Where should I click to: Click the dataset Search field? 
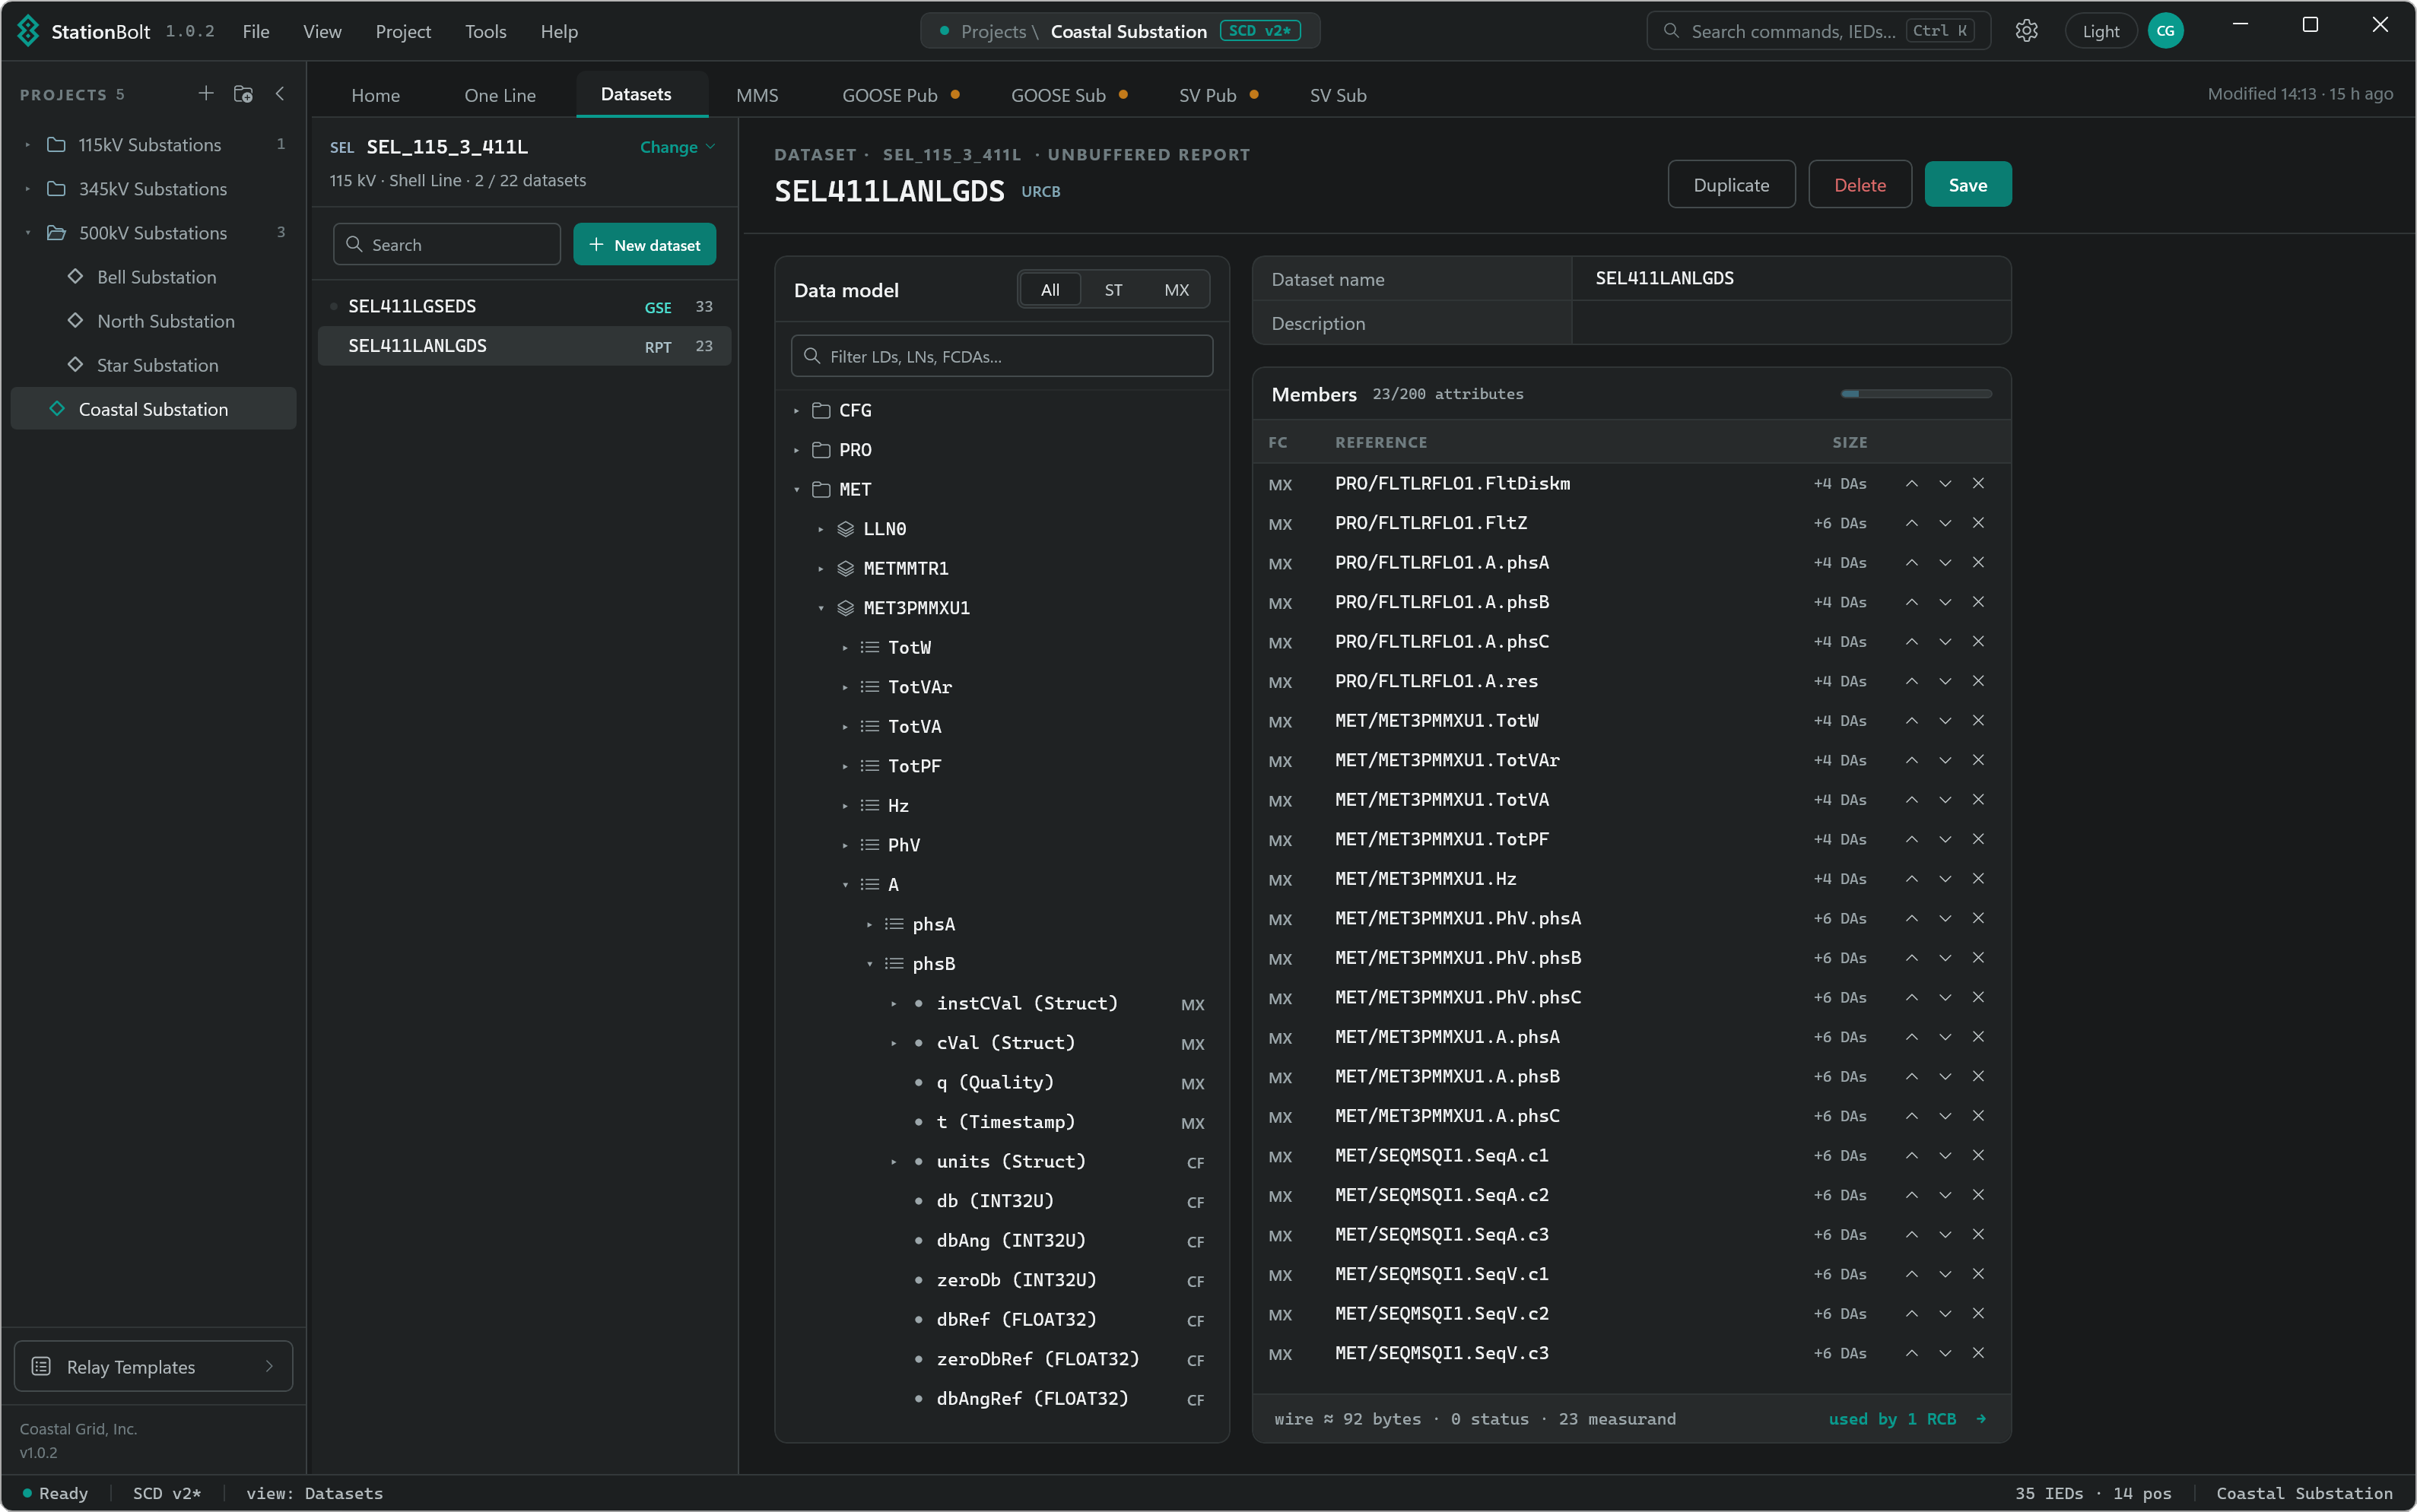click(x=446, y=244)
